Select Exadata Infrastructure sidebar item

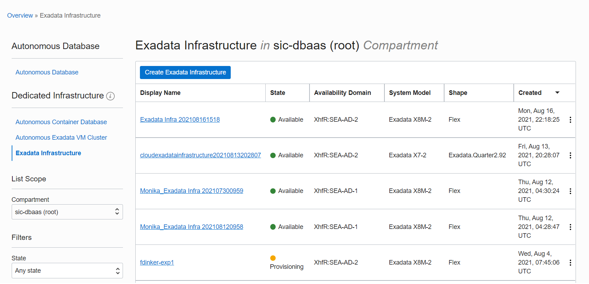tap(48, 153)
